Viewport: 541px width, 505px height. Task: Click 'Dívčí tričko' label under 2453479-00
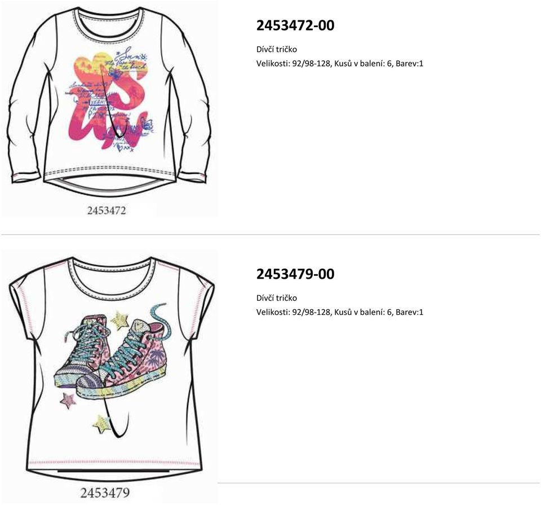click(276, 298)
